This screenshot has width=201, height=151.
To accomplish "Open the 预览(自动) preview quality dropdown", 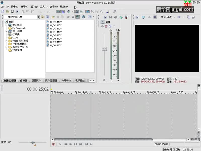I will [x=167, y=17].
